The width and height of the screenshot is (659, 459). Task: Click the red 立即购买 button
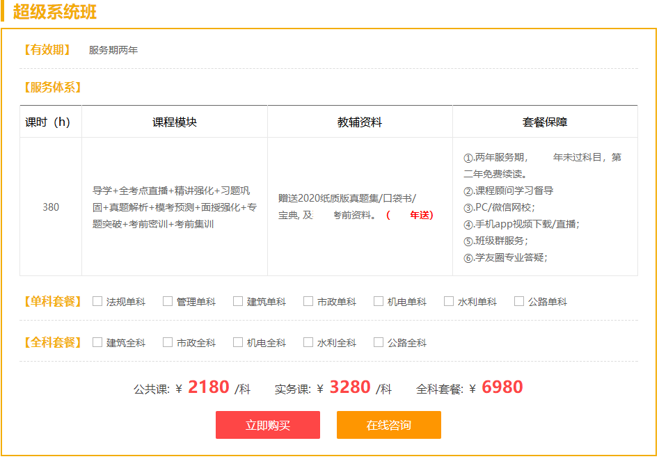(x=268, y=425)
